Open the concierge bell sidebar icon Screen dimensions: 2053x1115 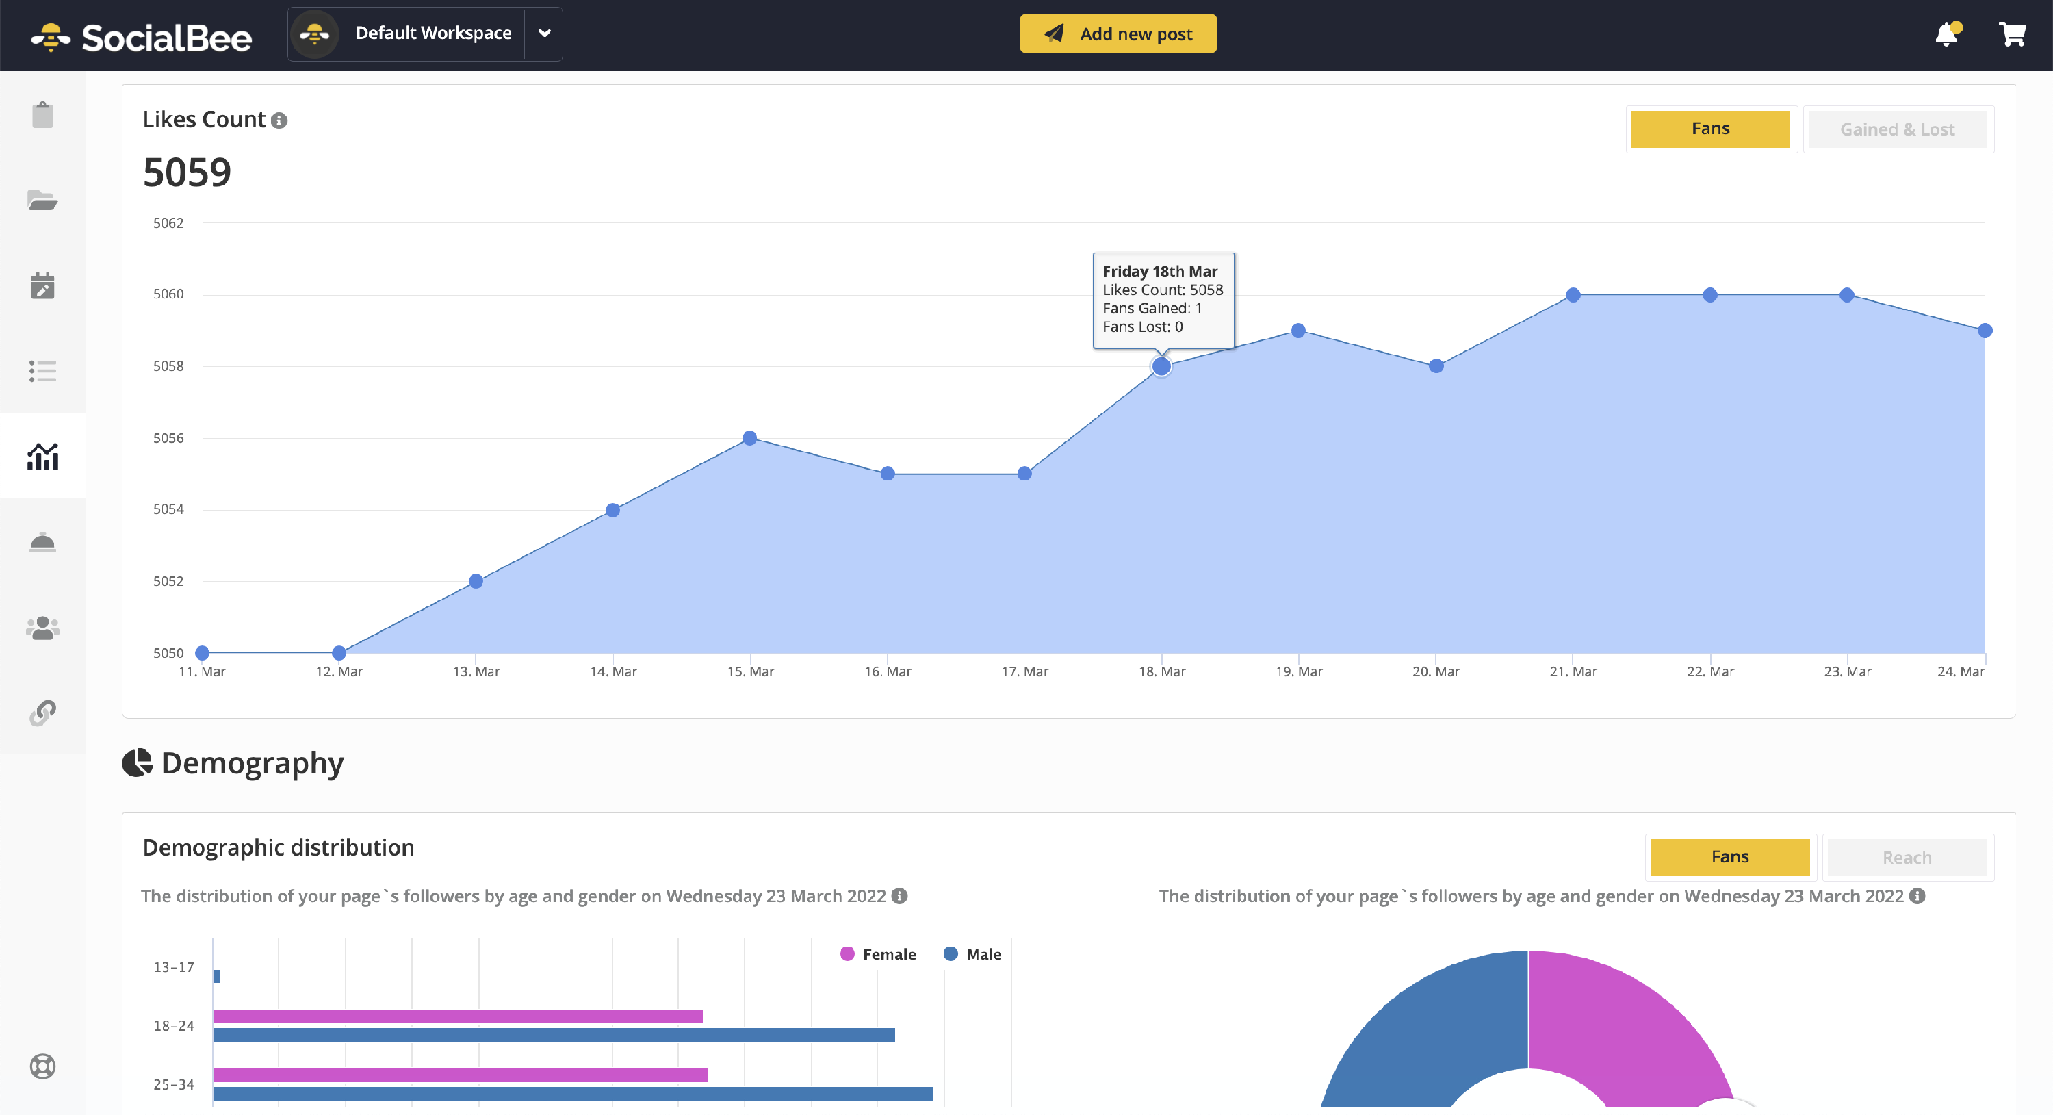[x=43, y=543]
